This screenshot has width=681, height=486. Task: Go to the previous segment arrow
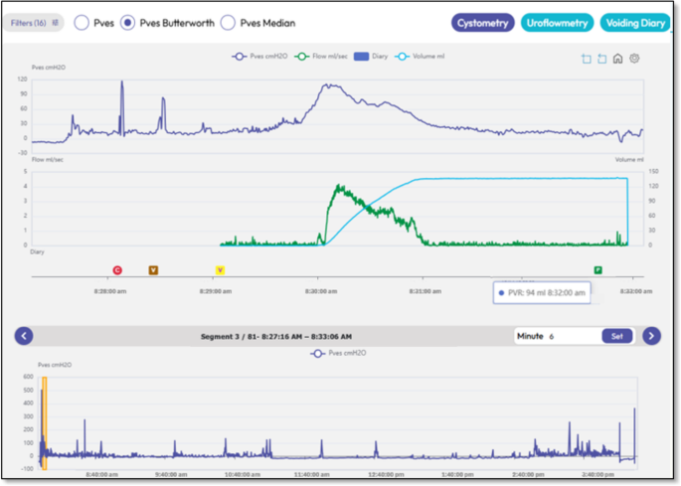[24, 336]
